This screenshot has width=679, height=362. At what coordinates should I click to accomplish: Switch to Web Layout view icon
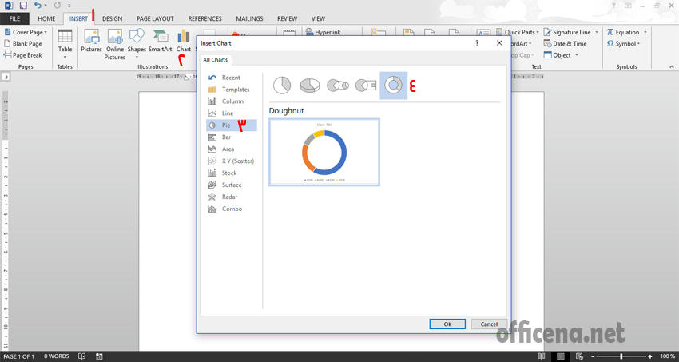pyautogui.click(x=579, y=356)
